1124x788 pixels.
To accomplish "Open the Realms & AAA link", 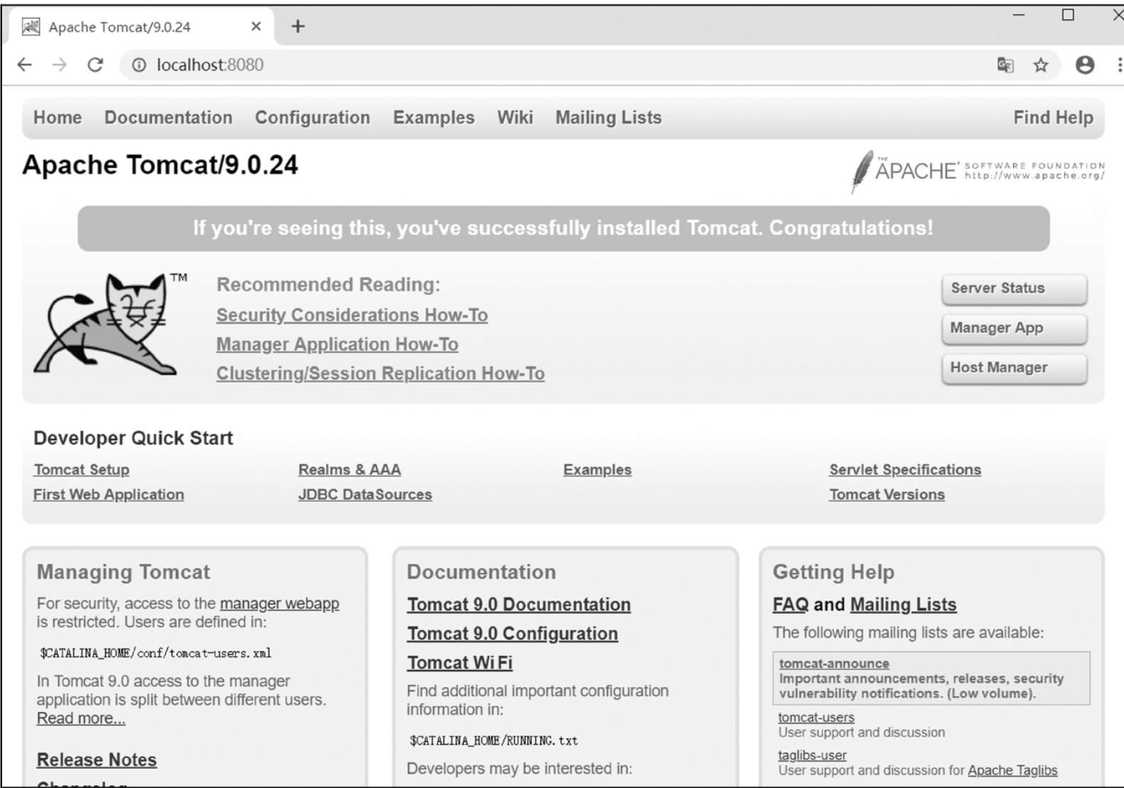I will point(349,469).
